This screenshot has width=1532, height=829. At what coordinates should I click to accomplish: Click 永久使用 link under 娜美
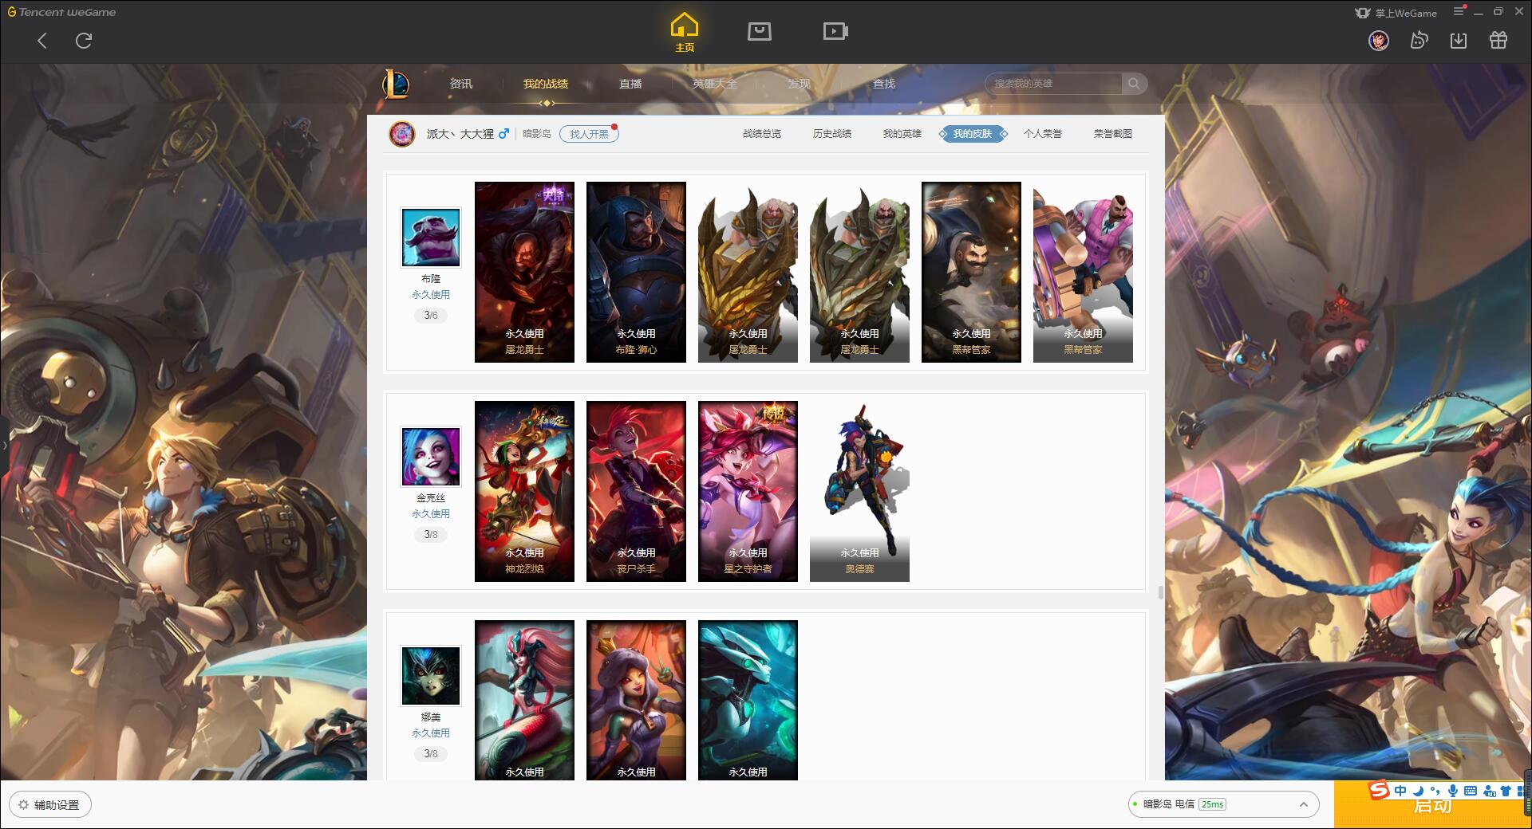(x=431, y=733)
